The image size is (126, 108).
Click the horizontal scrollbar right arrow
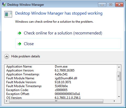point(114,101)
